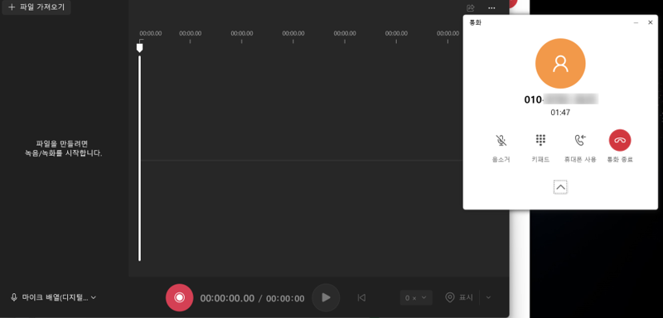The width and height of the screenshot is (663, 318).
Task: Click the second timeline tick mark
Action: pyautogui.click(x=190, y=41)
